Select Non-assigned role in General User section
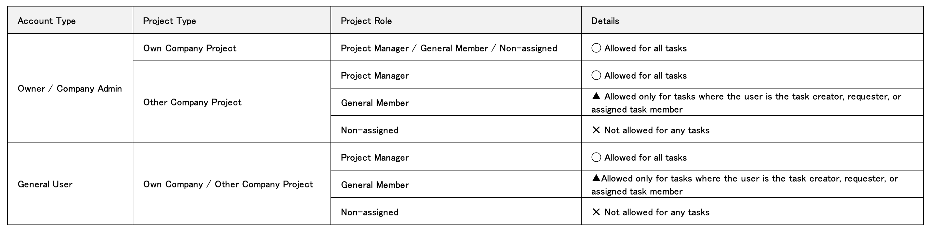This screenshot has height=231, width=931. point(369,212)
